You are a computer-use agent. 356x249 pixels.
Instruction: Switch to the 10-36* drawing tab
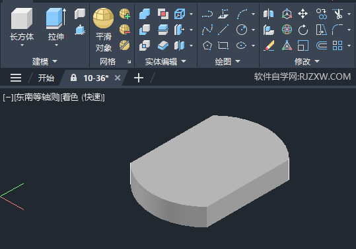(96, 78)
